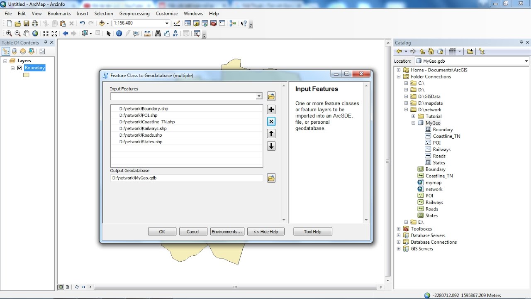Viewport: 531px width, 299px height.
Task: Open the Bookmarks menu
Action: [x=59, y=13]
